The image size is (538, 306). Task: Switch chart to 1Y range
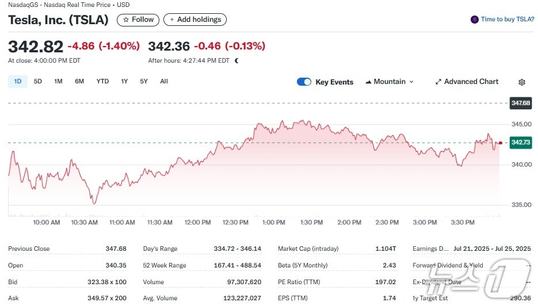coord(124,81)
